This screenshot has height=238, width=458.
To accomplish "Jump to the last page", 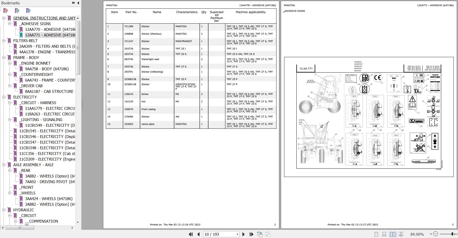I will coord(251,234).
